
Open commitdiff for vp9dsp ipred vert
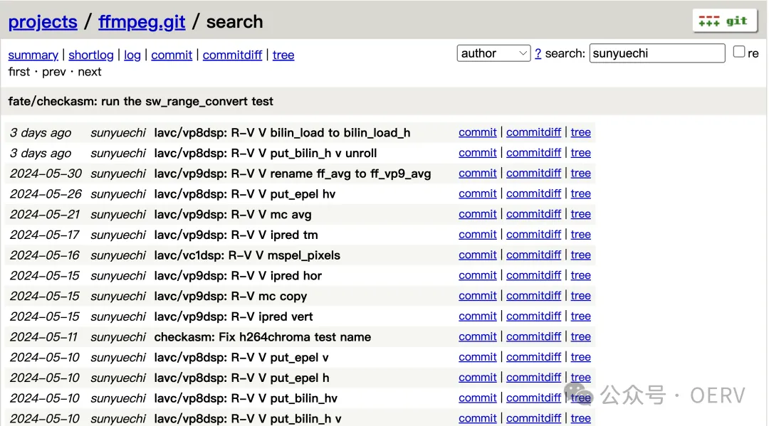click(x=533, y=316)
